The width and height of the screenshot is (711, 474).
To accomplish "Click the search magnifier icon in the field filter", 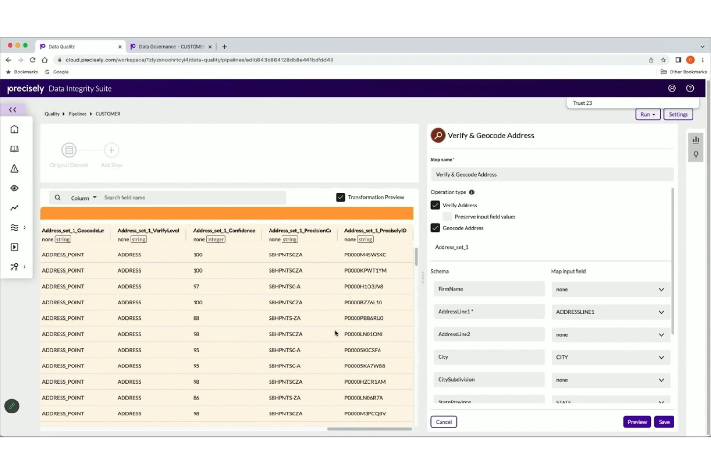I will [58, 197].
